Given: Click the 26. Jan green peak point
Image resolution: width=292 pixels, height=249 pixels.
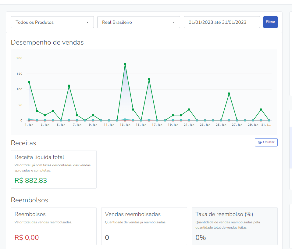Looking at the screenshot, I should pos(229,94).
